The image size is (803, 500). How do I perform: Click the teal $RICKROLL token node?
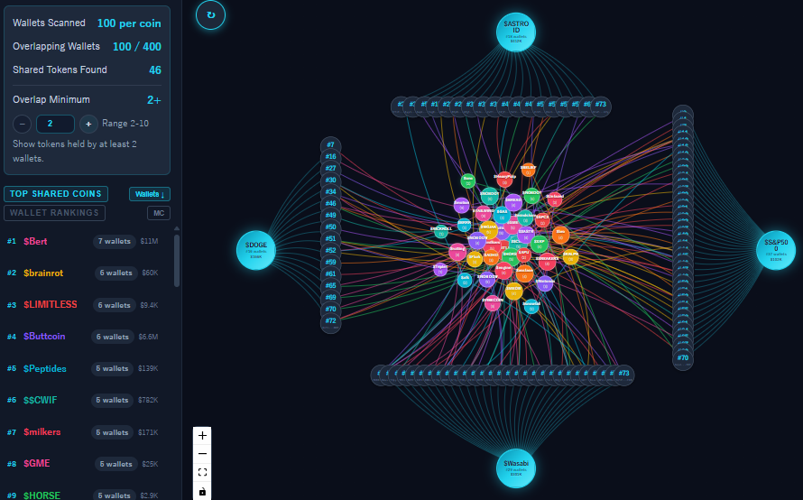coord(441,232)
